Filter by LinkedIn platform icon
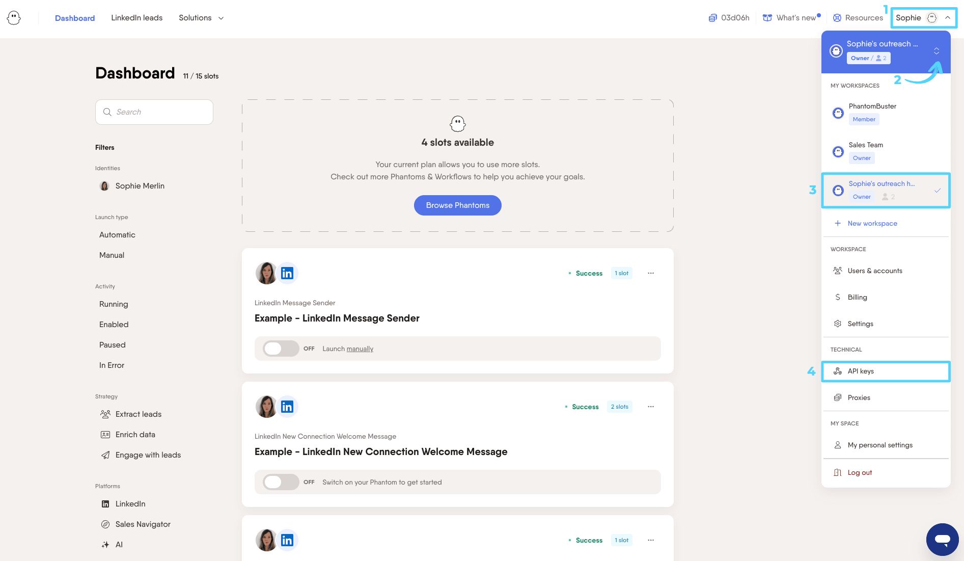Image resolution: width=964 pixels, height=561 pixels. pos(105,504)
